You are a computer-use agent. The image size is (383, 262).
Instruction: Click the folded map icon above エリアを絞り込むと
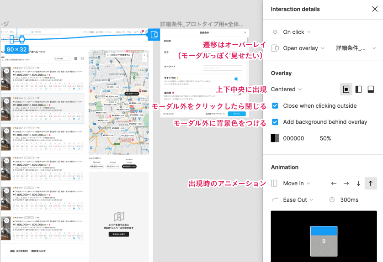point(119,216)
